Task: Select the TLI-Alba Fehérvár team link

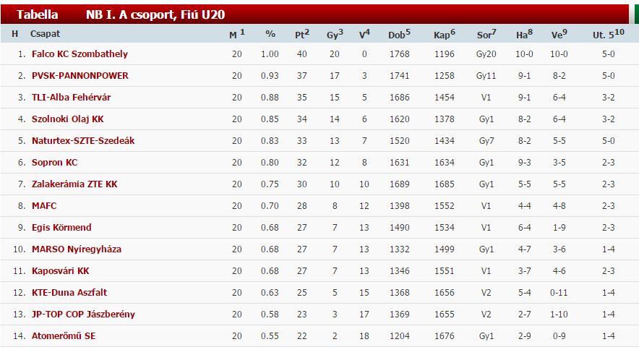Action: coord(71,98)
